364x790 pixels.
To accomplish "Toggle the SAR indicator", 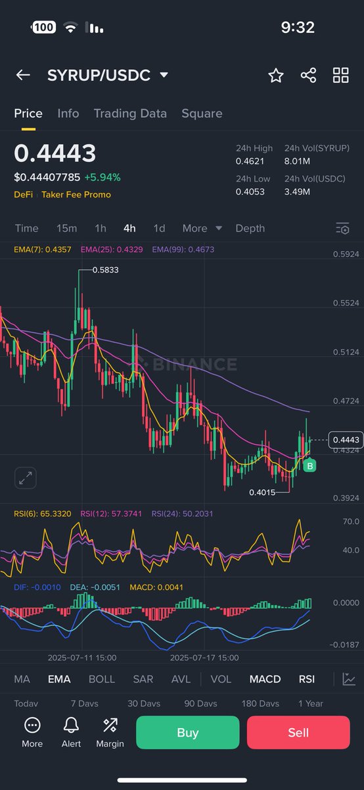I will click(143, 679).
